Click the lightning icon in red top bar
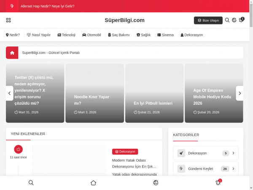This screenshot has height=190, width=253. [x=12, y=6]
